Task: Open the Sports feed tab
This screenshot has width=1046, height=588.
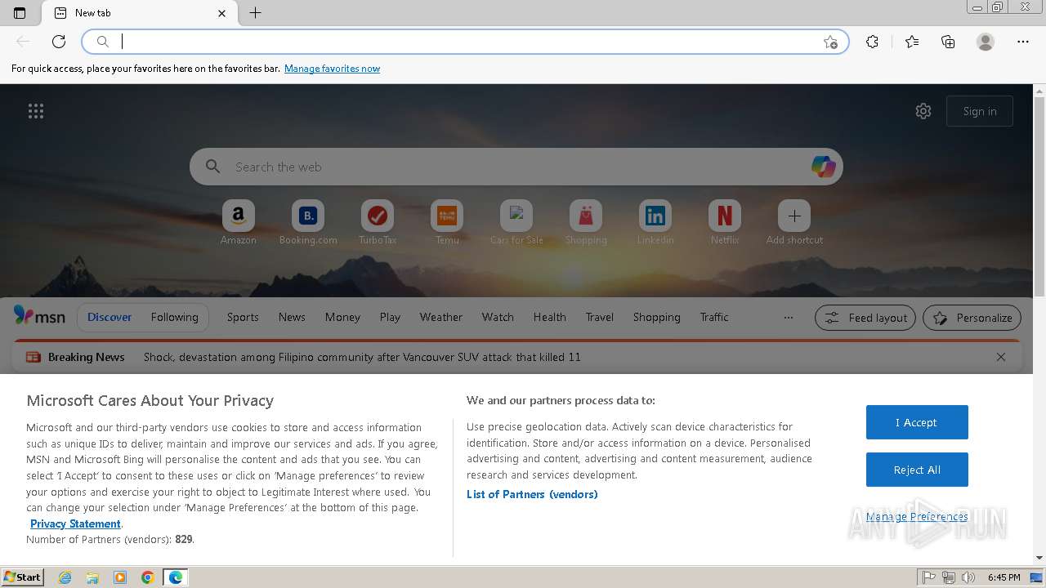Action: pos(243,317)
